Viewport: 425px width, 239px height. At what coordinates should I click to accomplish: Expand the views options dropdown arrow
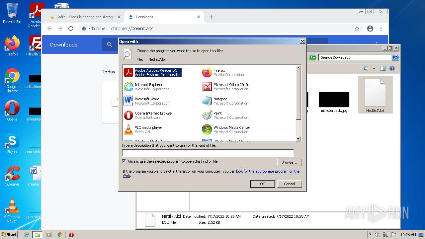pyautogui.click(x=374, y=68)
